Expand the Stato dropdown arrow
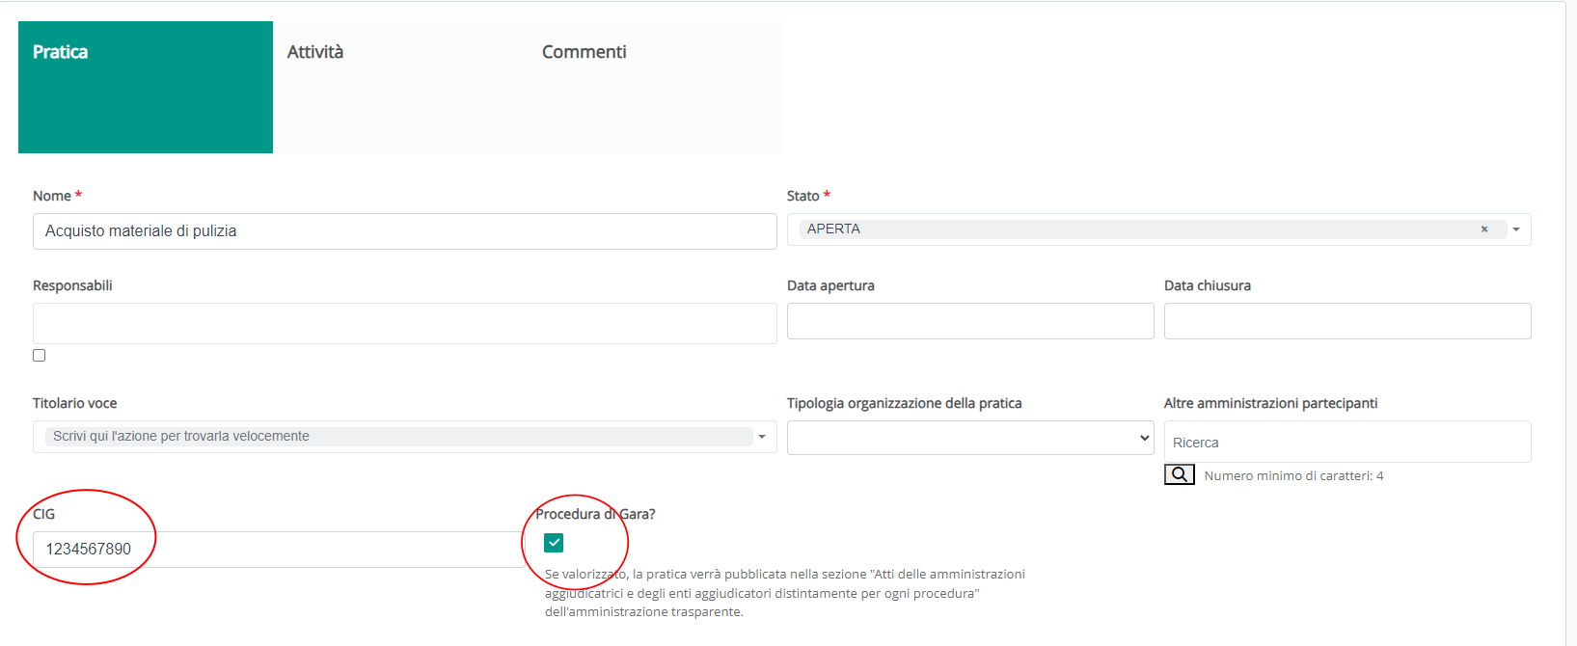1577x646 pixels. (x=1516, y=229)
